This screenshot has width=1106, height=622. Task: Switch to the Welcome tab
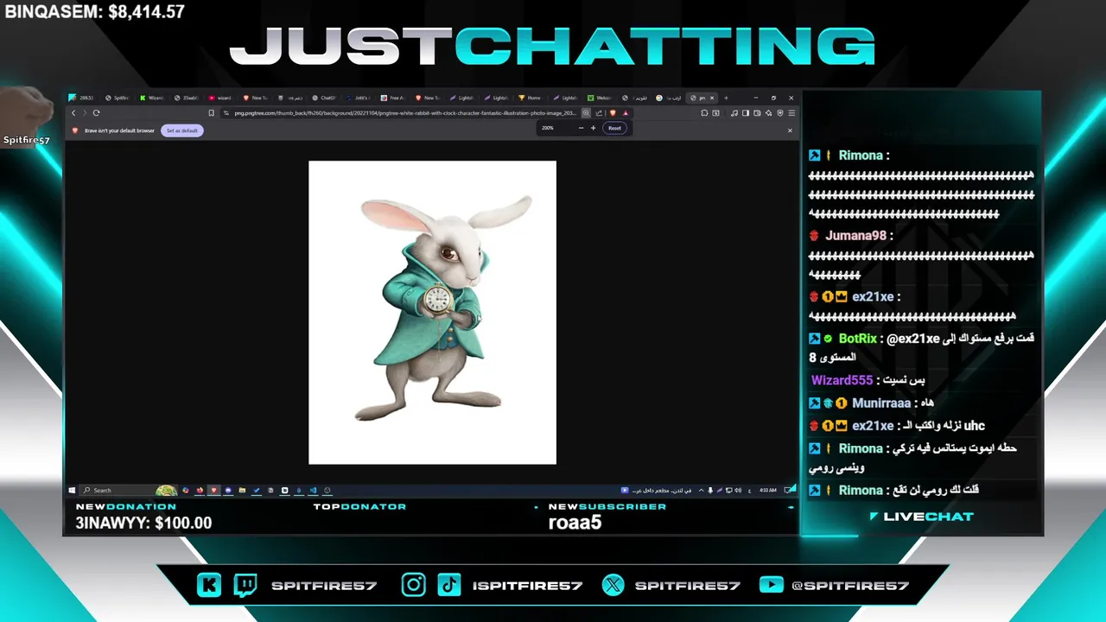599,98
